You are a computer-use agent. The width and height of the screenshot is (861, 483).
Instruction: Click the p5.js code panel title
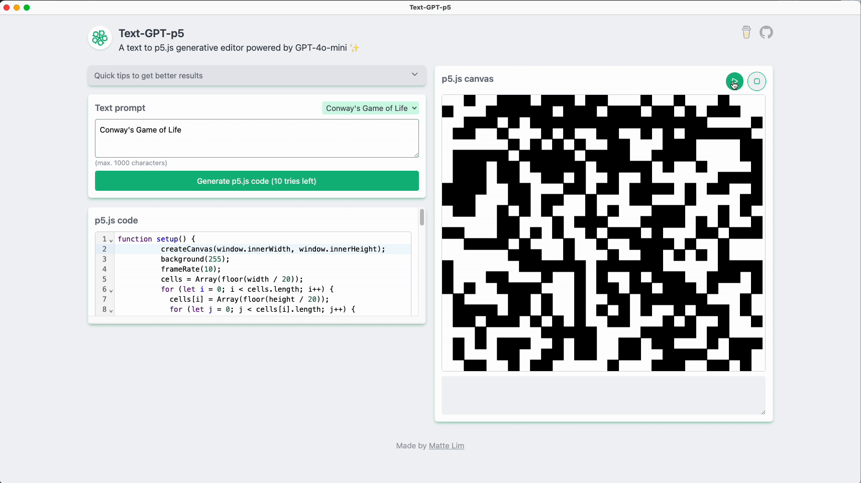116,220
